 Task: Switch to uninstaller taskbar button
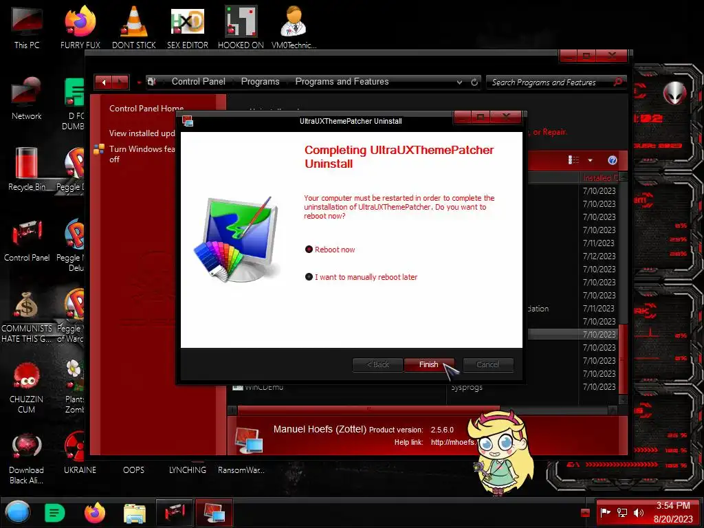(x=214, y=513)
